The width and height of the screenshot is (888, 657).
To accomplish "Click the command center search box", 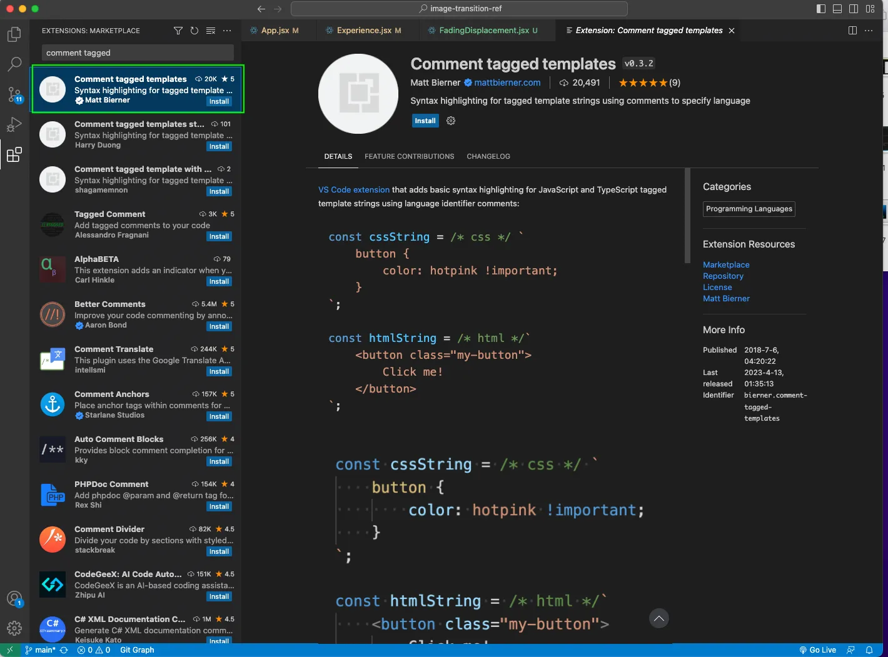I will click(x=459, y=9).
